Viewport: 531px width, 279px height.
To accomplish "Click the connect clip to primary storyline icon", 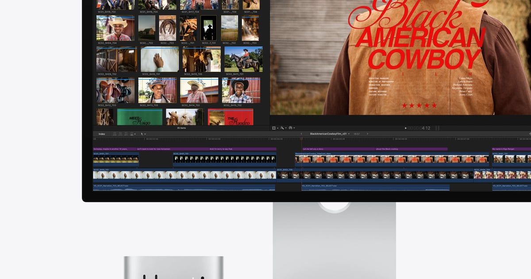I will [115, 134].
